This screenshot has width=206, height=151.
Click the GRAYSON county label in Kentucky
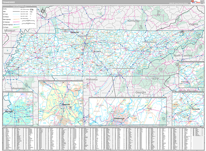pos(96,8)
